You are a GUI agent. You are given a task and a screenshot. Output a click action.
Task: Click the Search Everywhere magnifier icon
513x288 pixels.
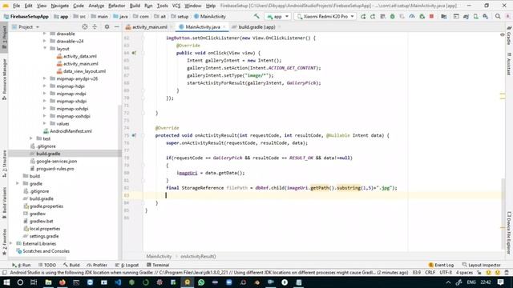pyautogui.click(x=498, y=16)
